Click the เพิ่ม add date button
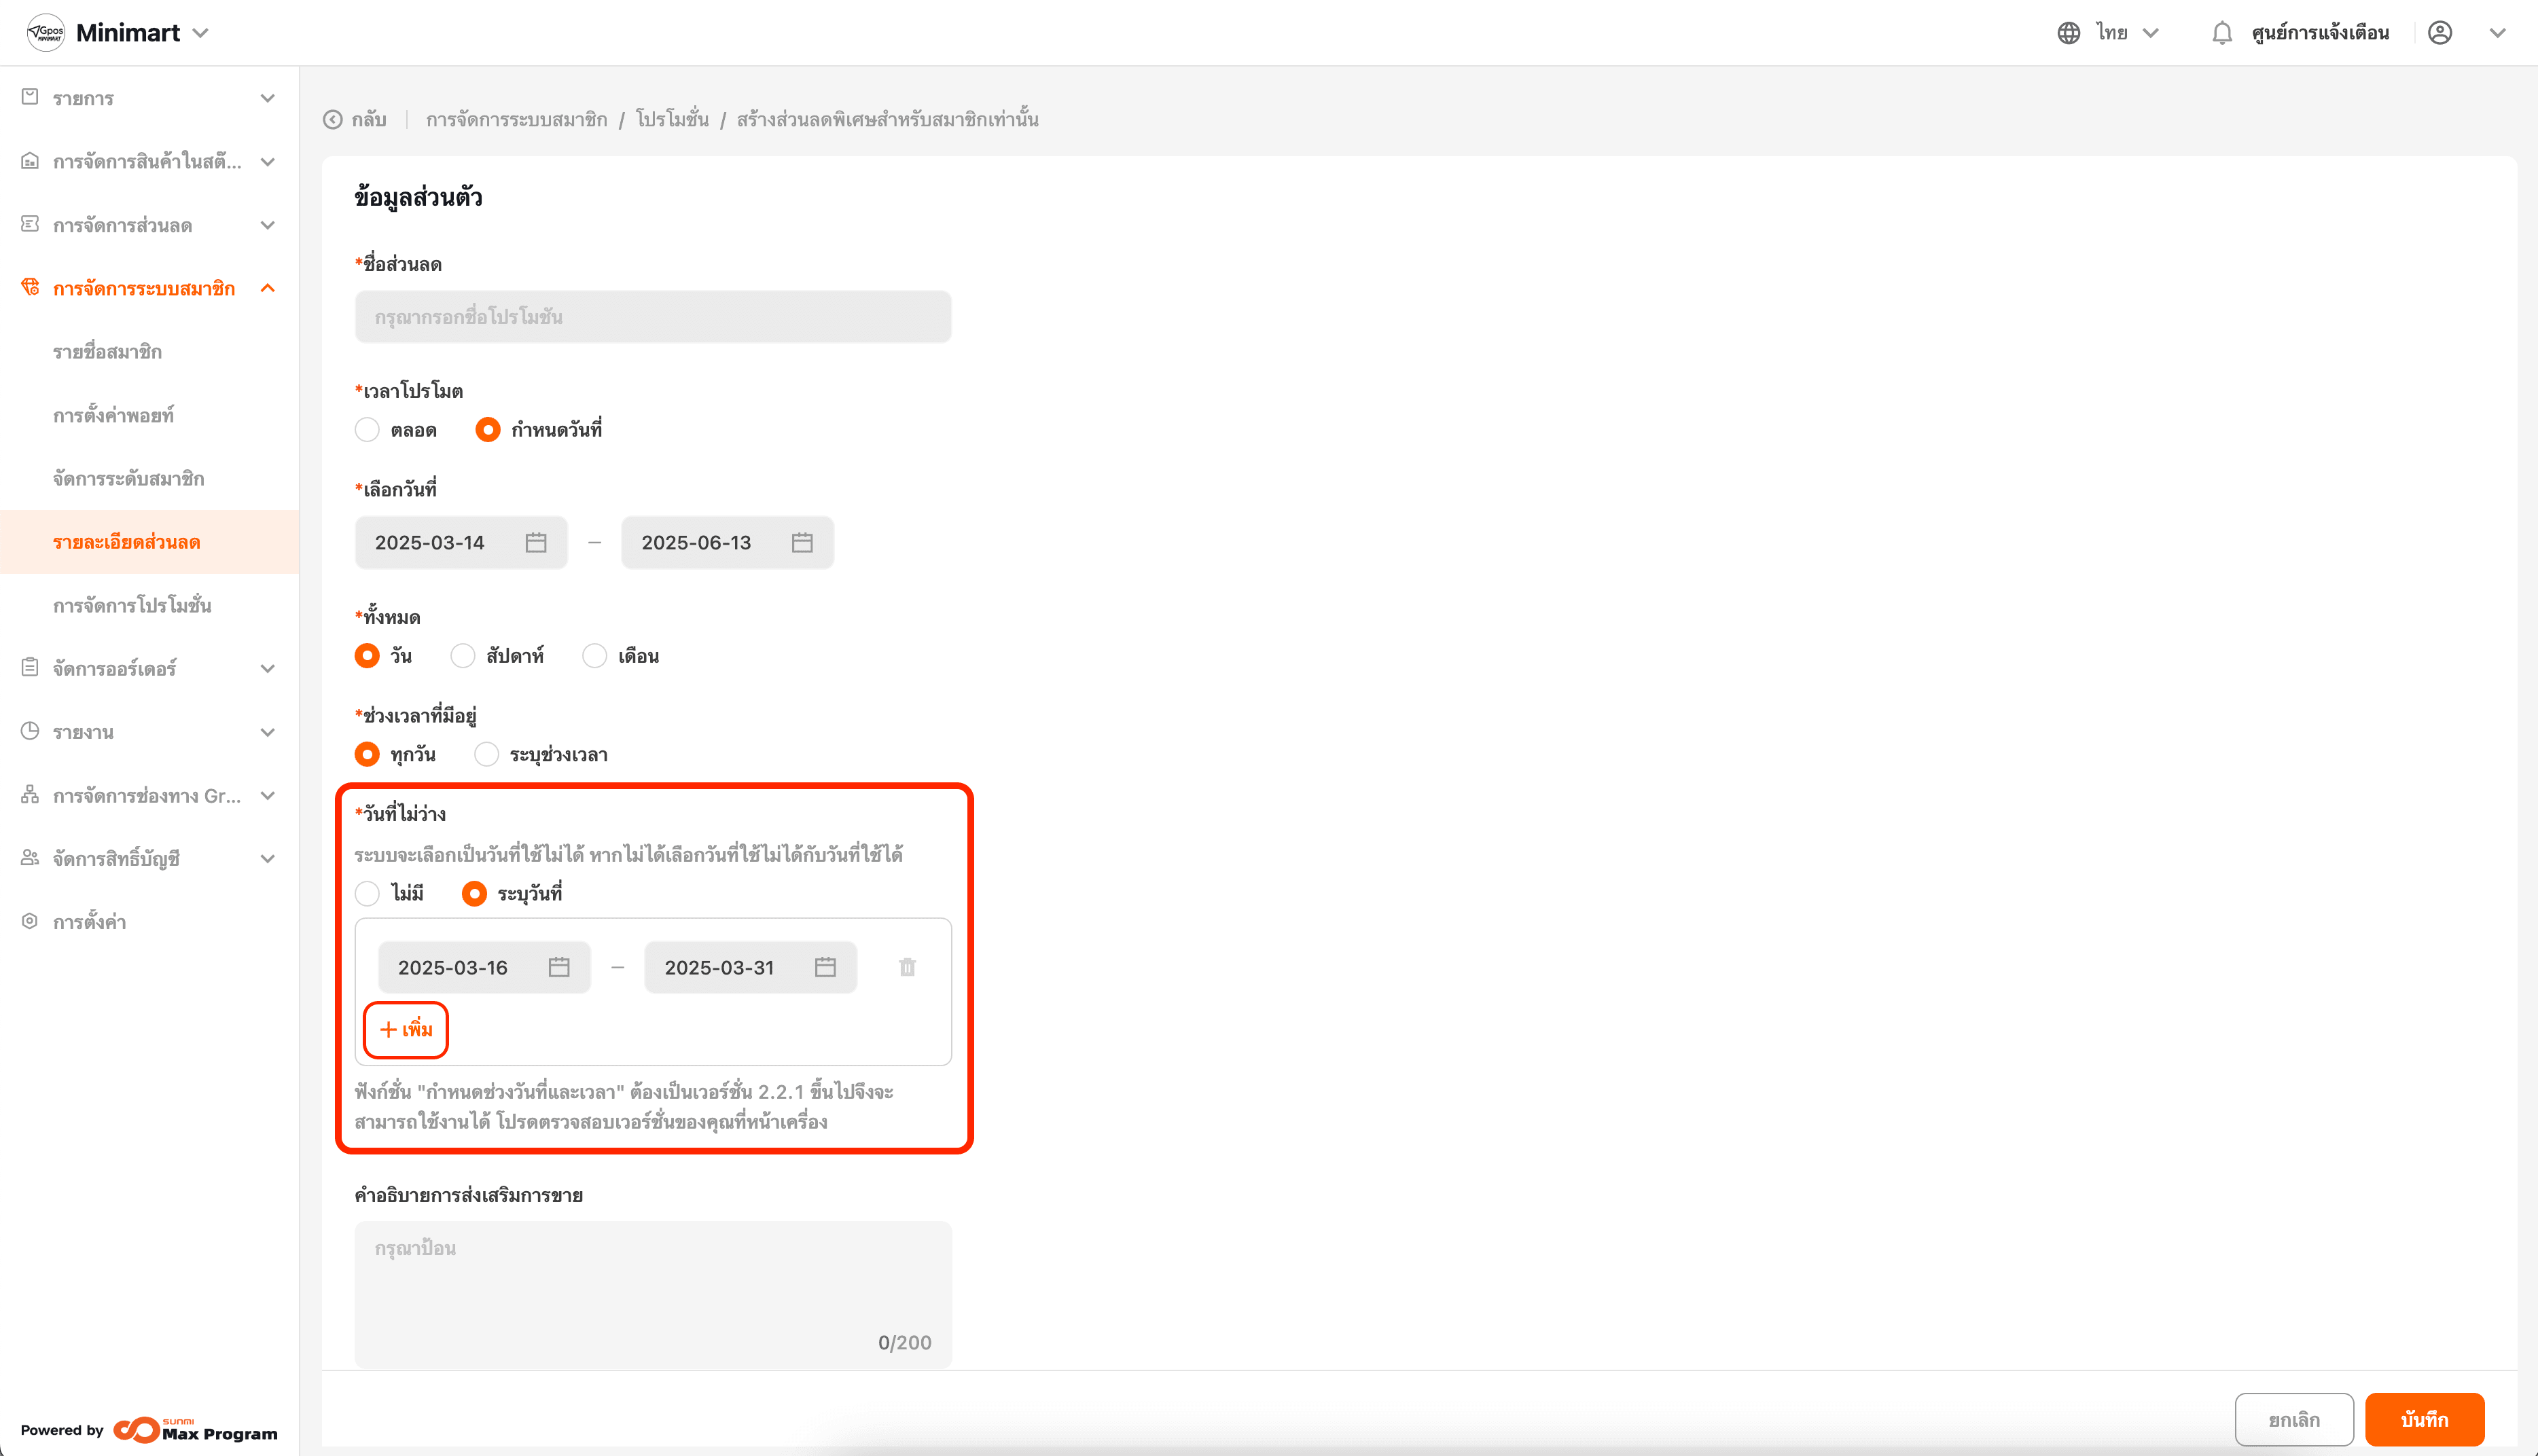The width and height of the screenshot is (2538, 1456). (406, 1029)
